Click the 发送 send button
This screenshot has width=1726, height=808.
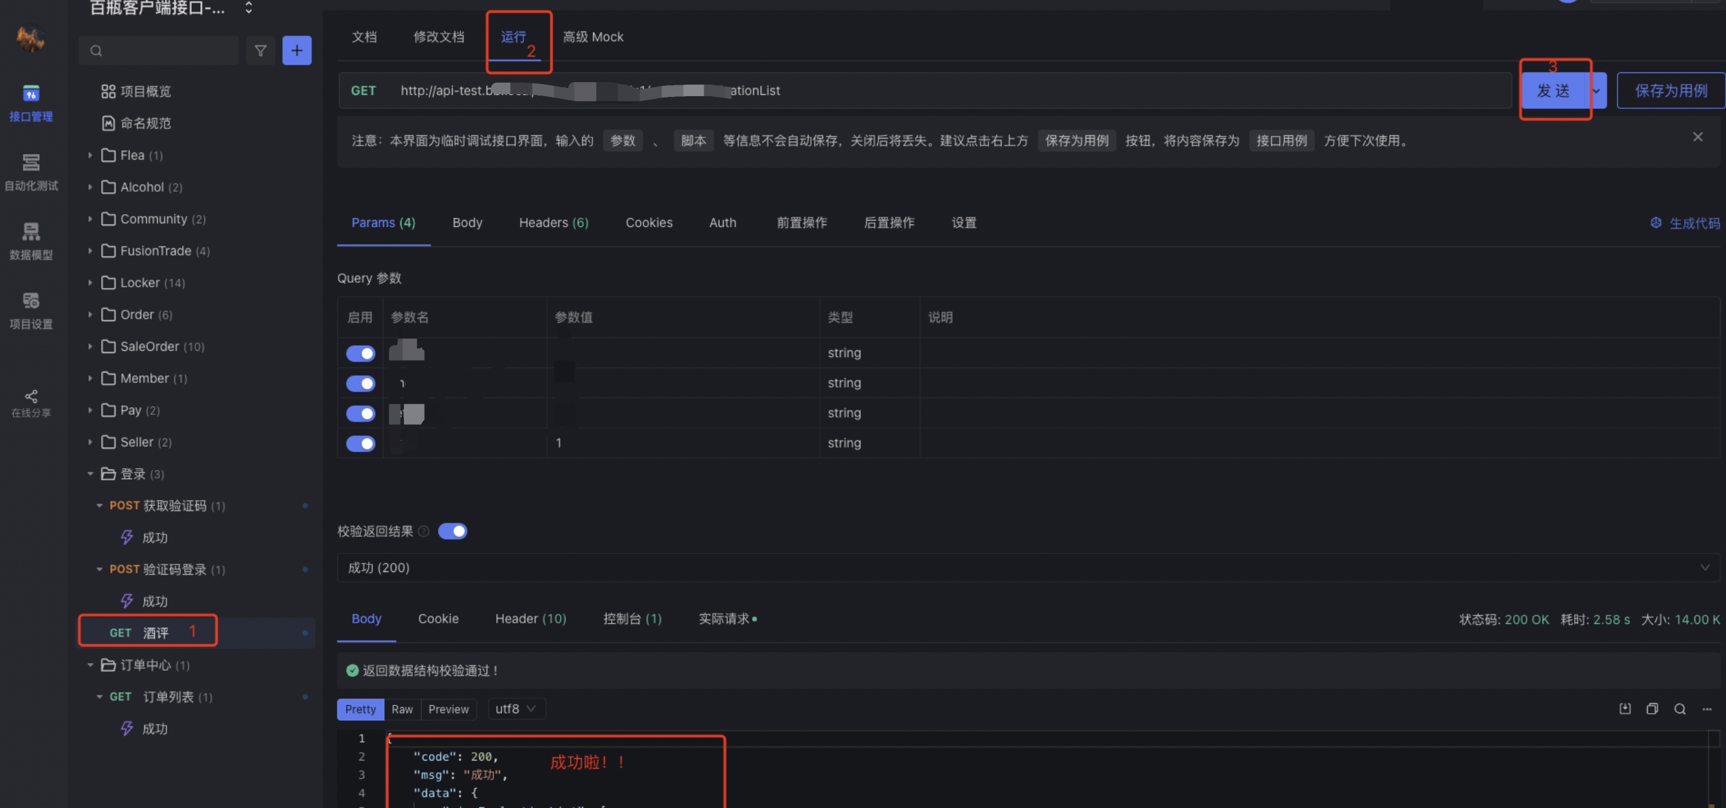coord(1553,90)
